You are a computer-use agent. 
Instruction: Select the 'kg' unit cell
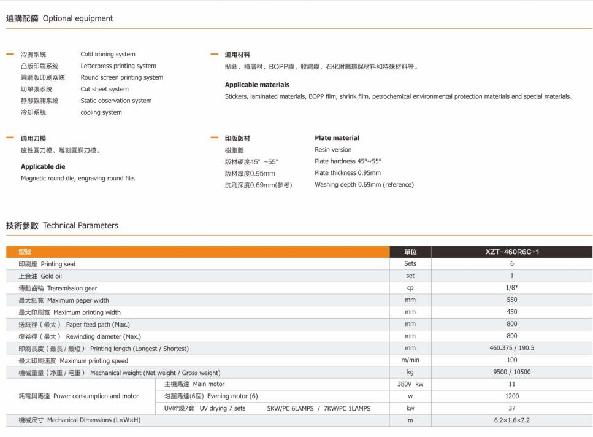410,373
